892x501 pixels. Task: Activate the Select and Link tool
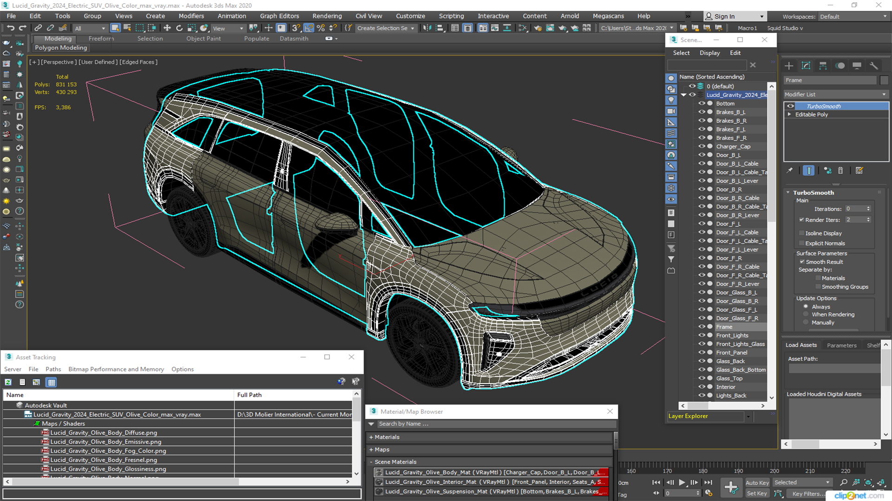coord(38,28)
